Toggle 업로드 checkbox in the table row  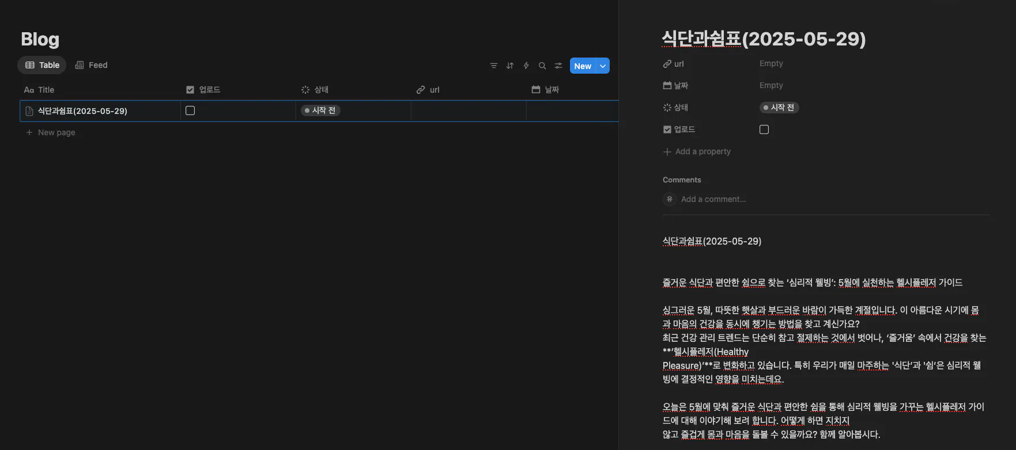click(190, 110)
